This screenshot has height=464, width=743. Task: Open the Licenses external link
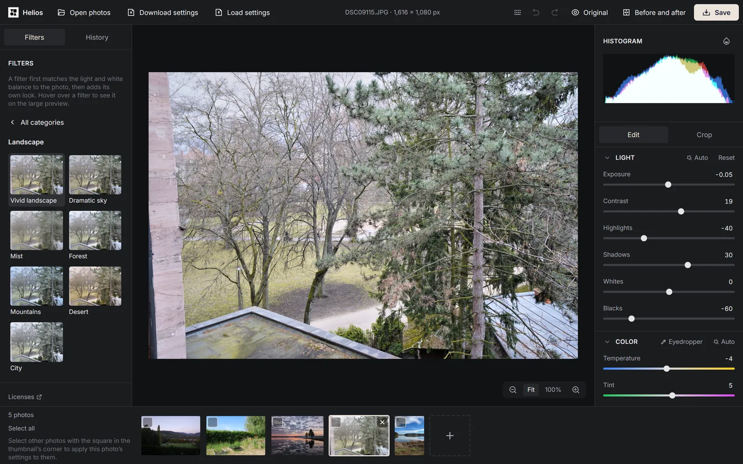pos(25,397)
